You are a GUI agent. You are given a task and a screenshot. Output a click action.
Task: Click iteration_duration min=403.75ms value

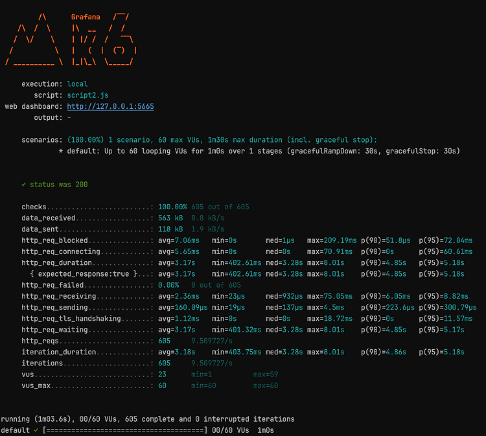point(237,352)
